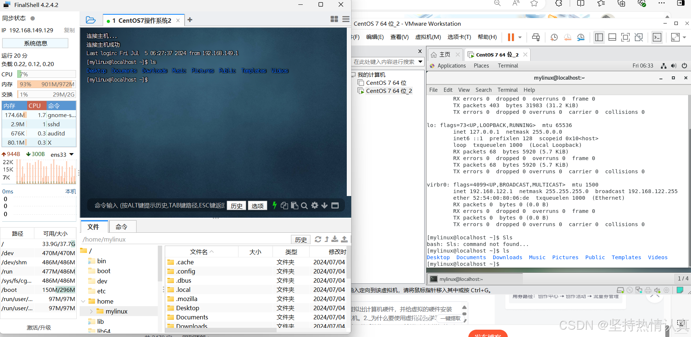This screenshot has height=337, width=691.
Task: Click VMware stretch guest display icon
Action: point(675,37)
